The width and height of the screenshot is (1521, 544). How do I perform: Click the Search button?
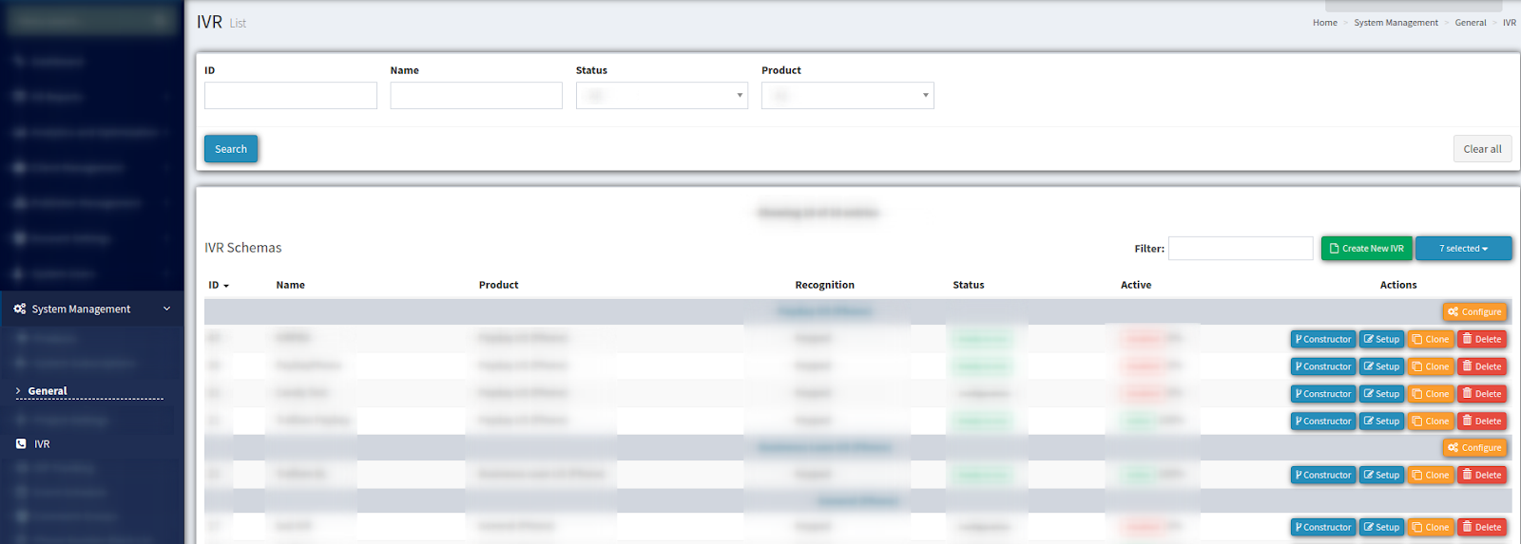[x=231, y=149]
